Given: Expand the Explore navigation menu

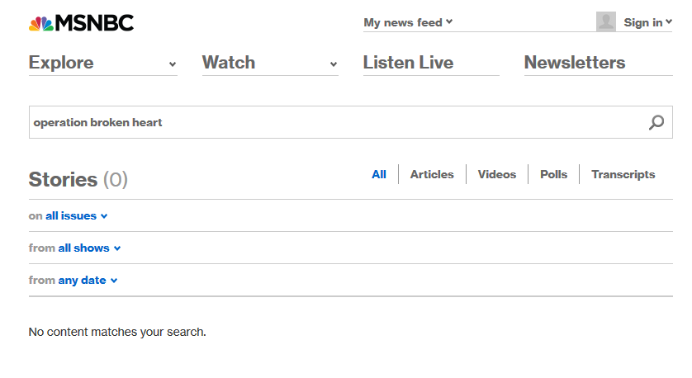Looking at the screenshot, I should pos(103,63).
